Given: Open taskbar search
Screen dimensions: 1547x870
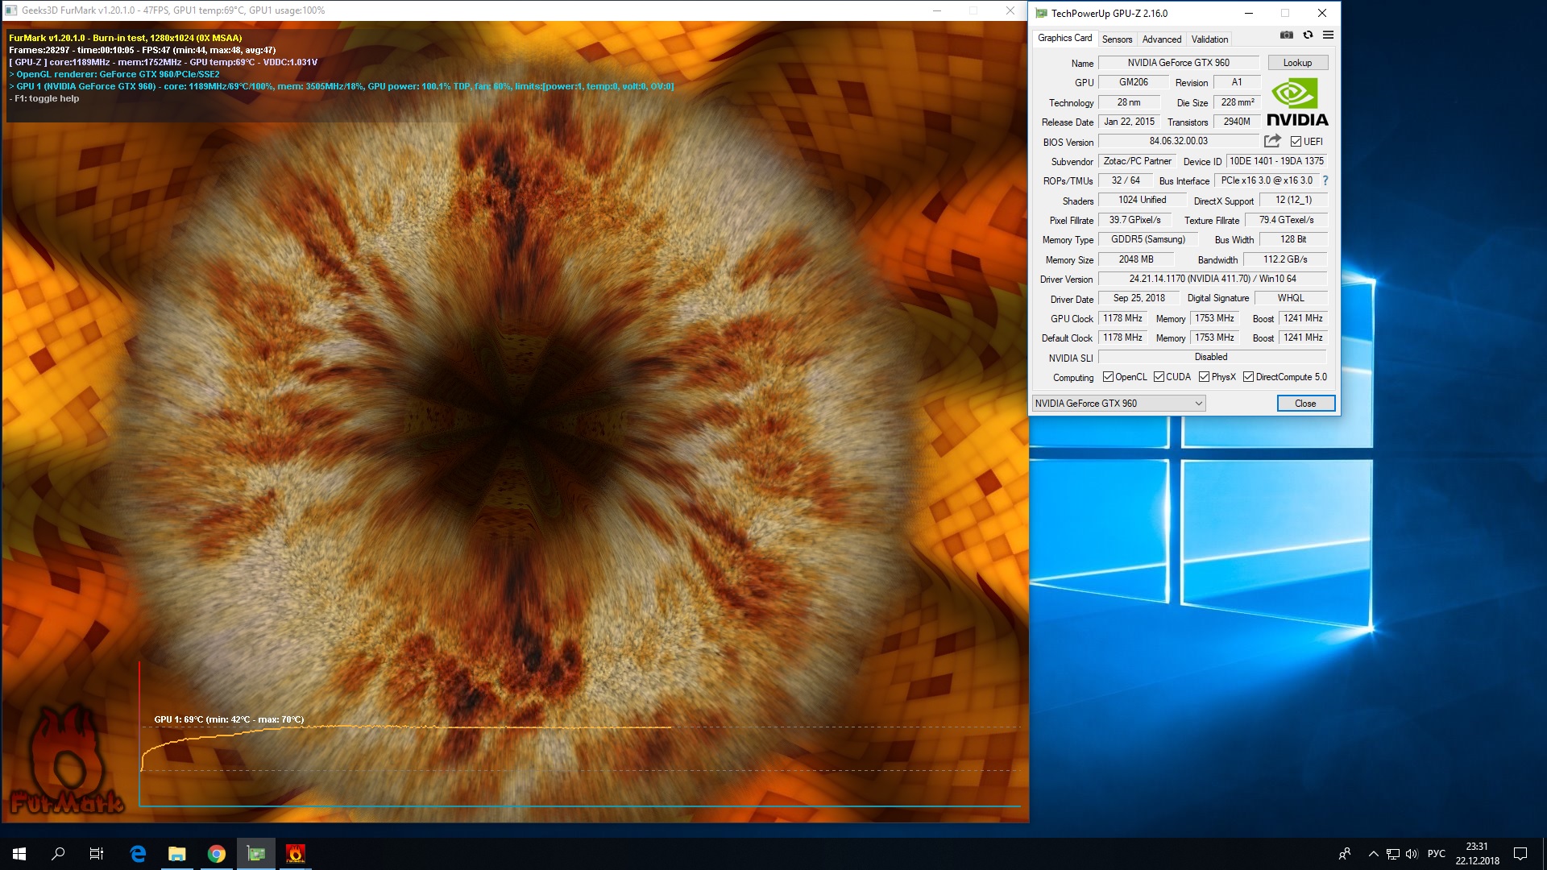Looking at the screenshot, I should tap(58, 854).
